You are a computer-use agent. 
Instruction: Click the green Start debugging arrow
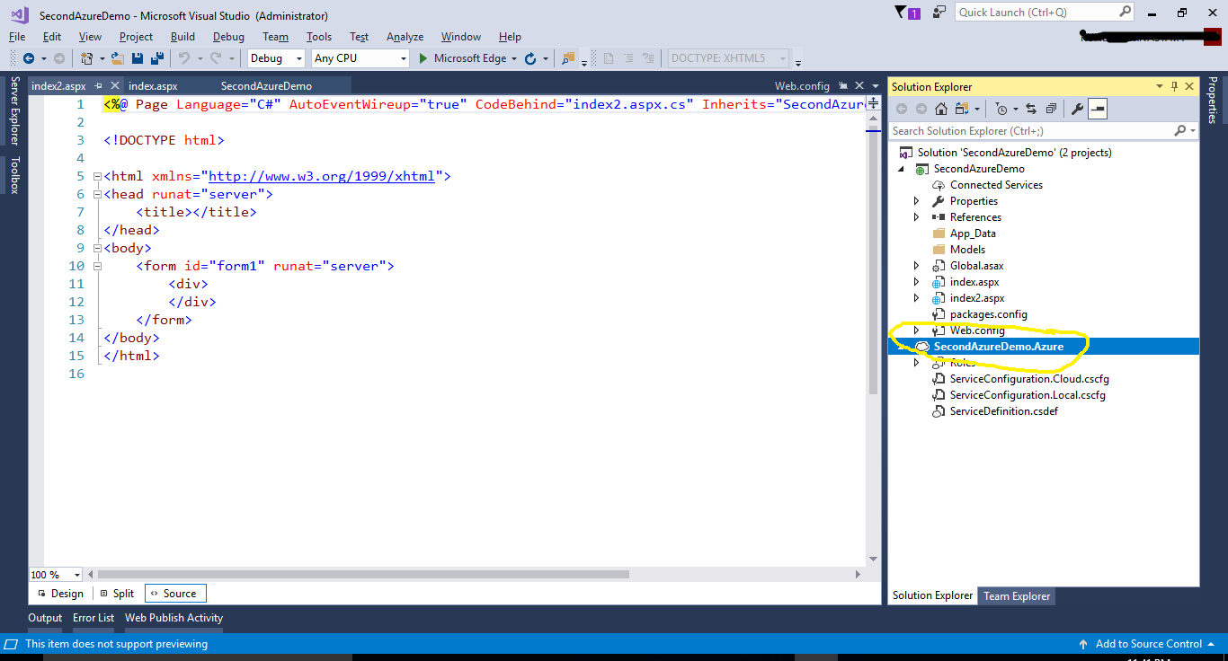tap(424, 58)
